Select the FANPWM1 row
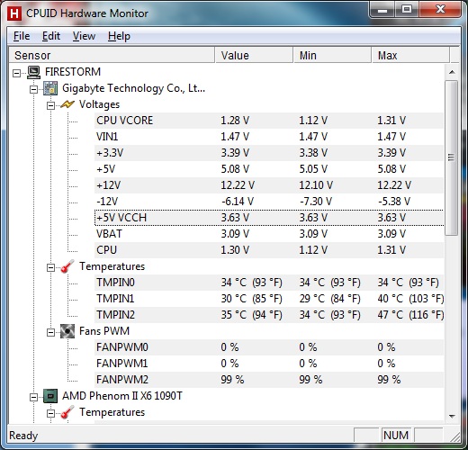 click(x=269, y=364)
